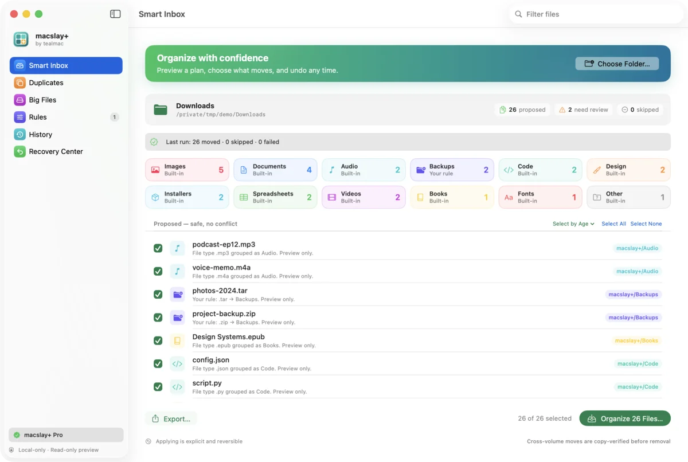Uncheck project-backup.zip checkbox
Viewport: 688px width, 462px height.
pos(158,318)
